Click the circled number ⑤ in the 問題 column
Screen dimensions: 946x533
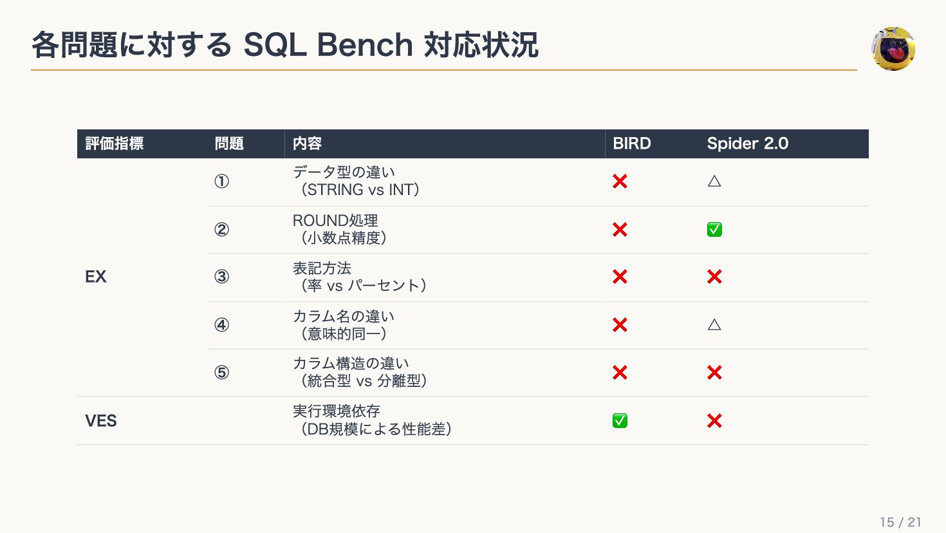[221, 373]
